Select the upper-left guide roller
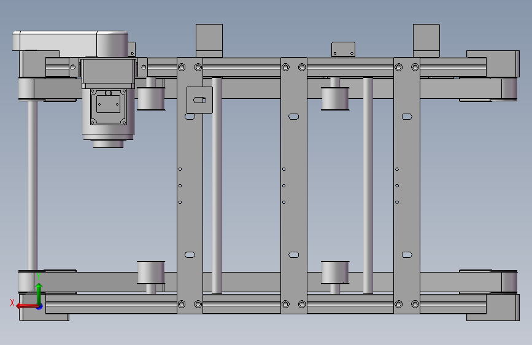The width and height of the screenshot is (532, 345). (151, 98)
